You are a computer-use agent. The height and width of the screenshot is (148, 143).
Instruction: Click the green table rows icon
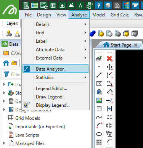[x=35, y=5]
